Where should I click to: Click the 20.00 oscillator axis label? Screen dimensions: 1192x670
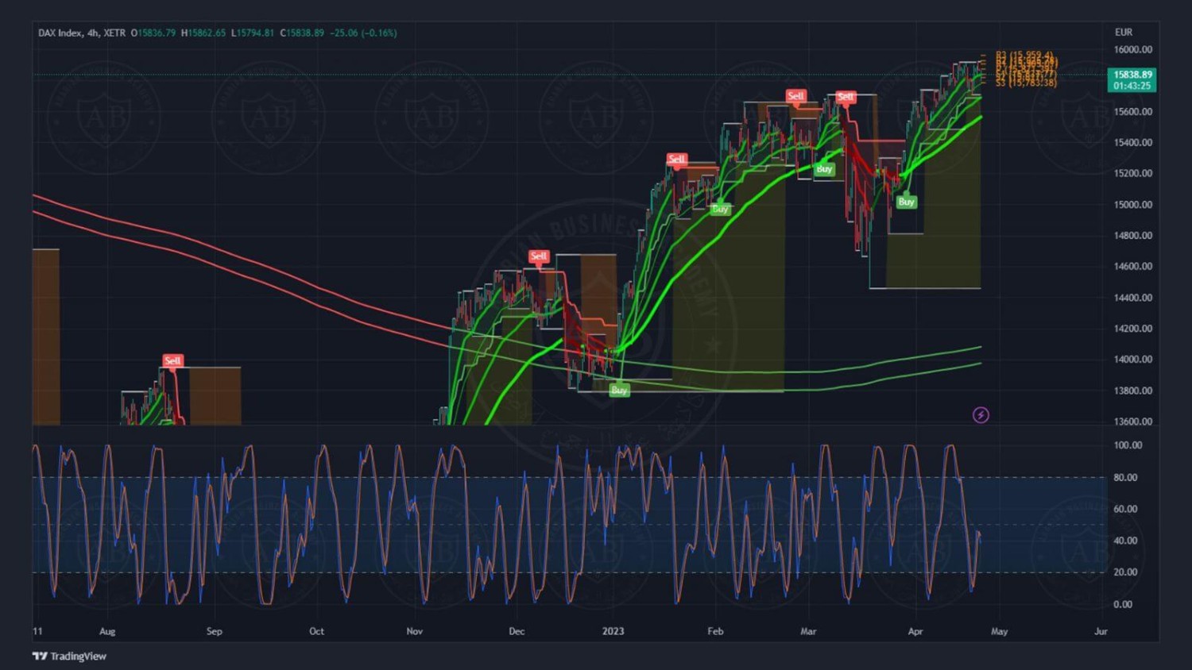tap(1126, 572)
